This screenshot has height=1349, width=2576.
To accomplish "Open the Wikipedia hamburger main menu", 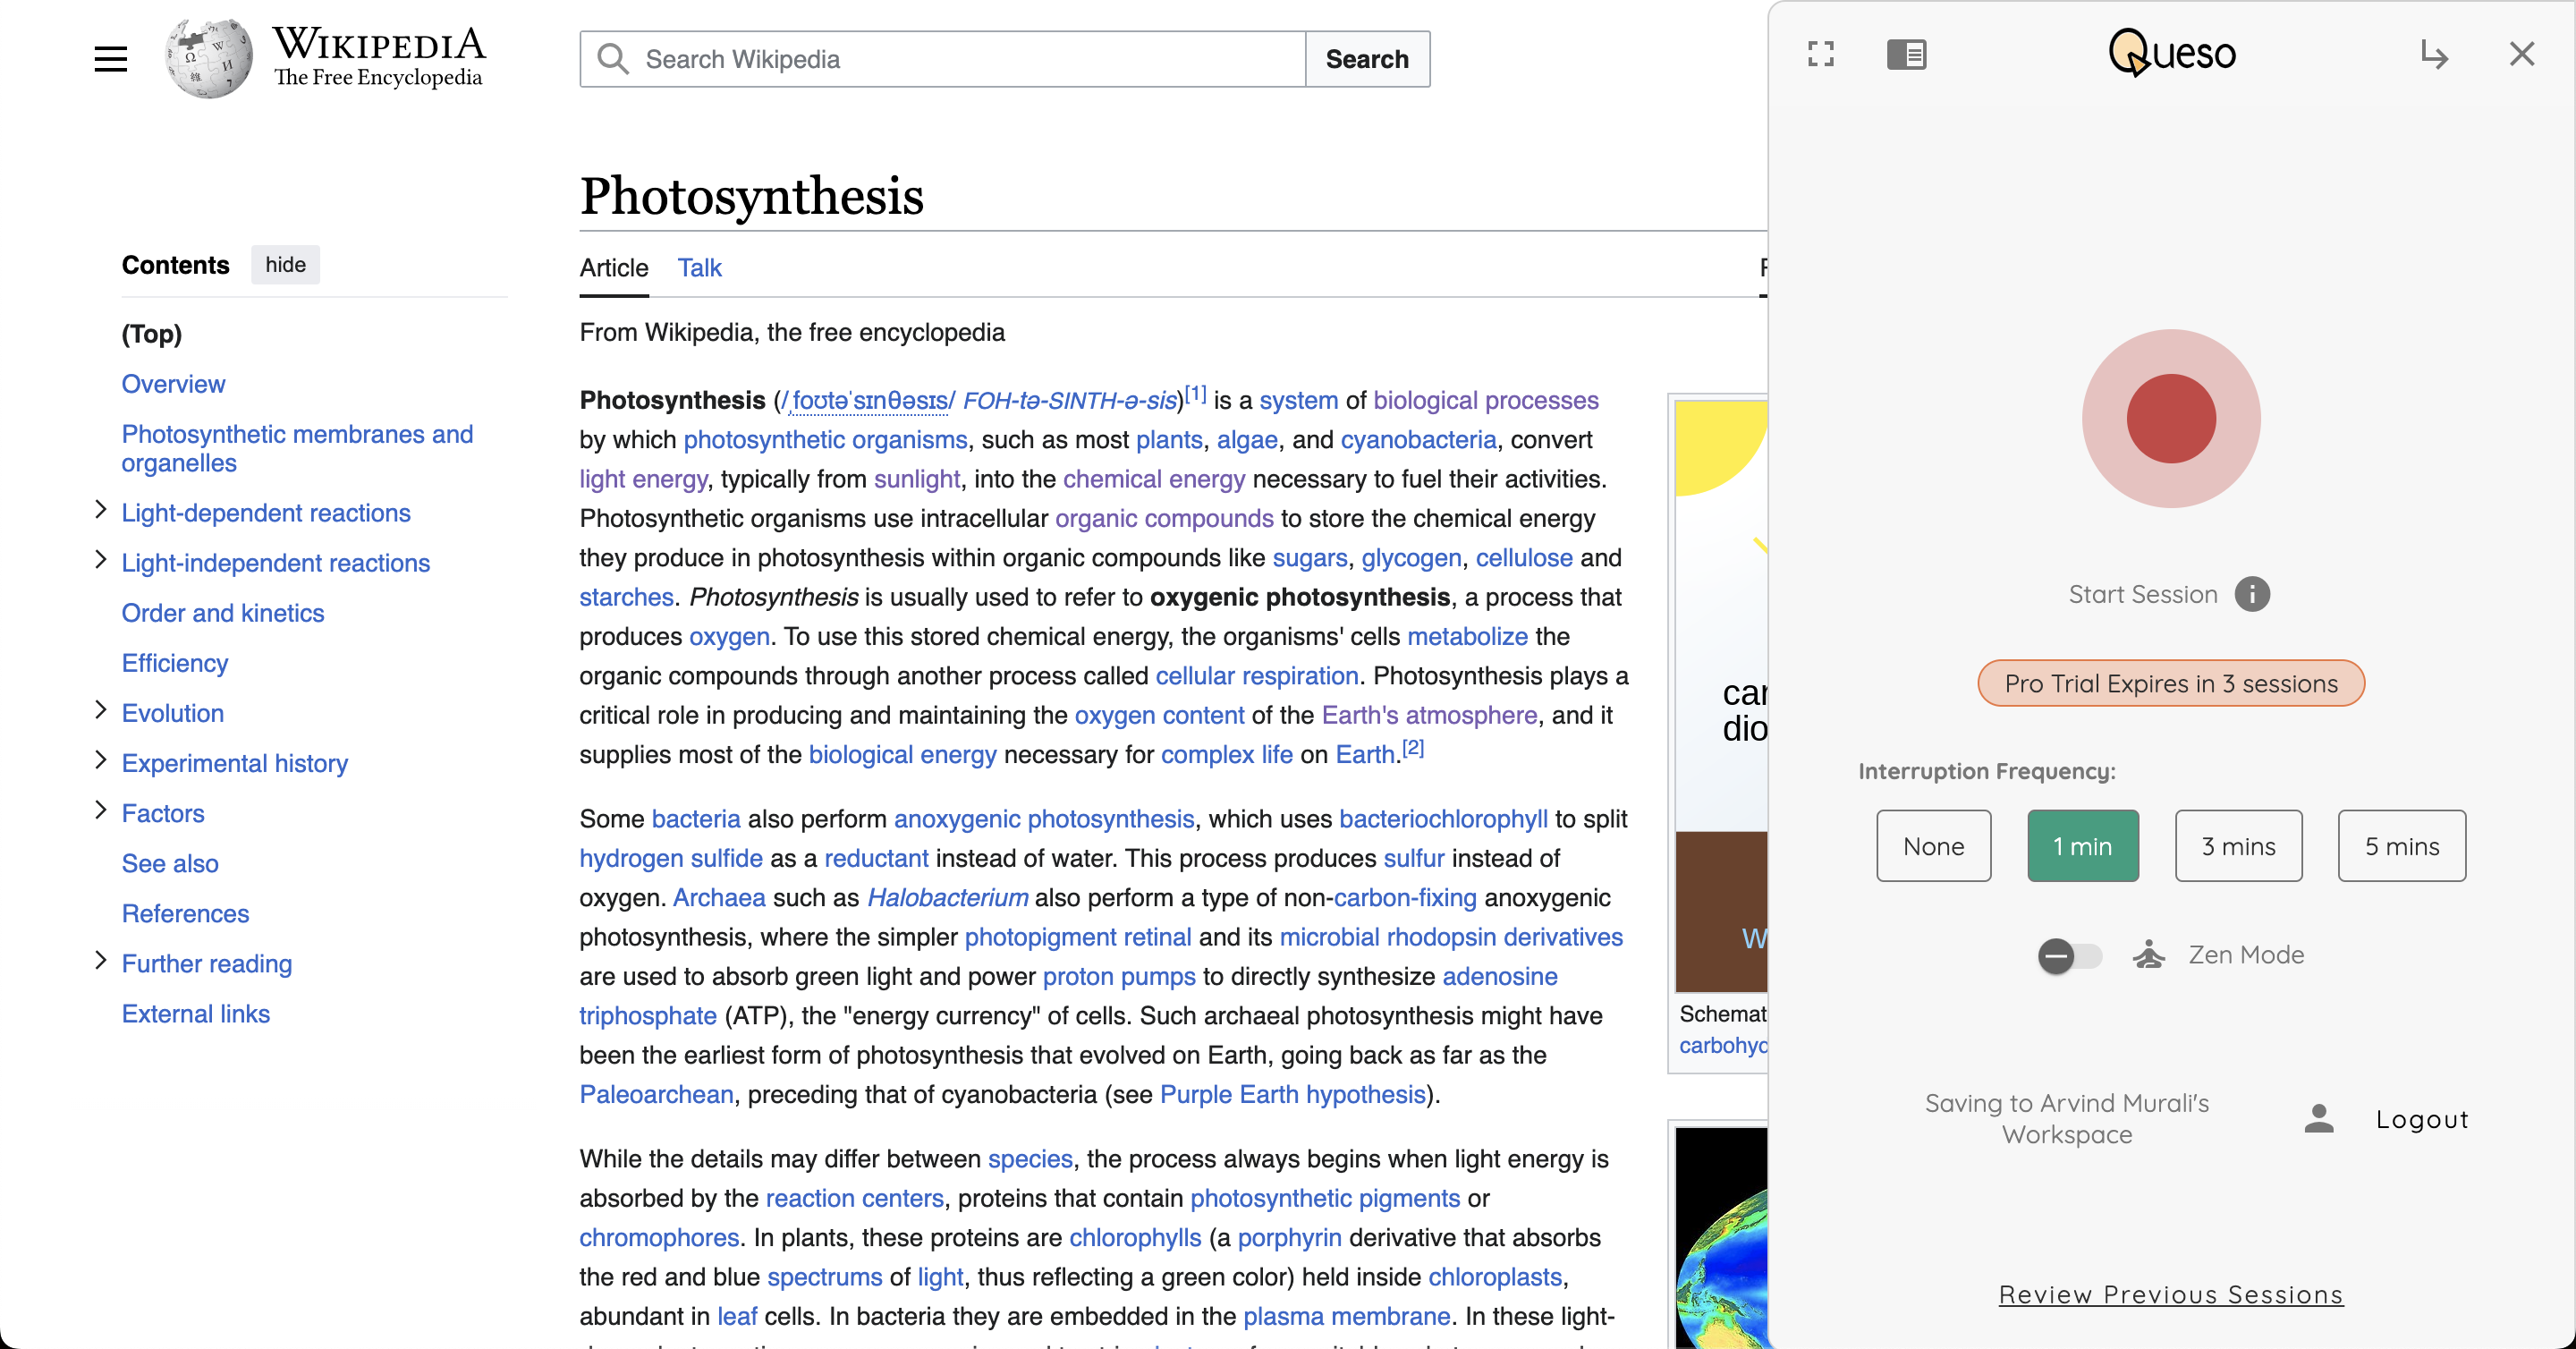I will tap(110, 59).
